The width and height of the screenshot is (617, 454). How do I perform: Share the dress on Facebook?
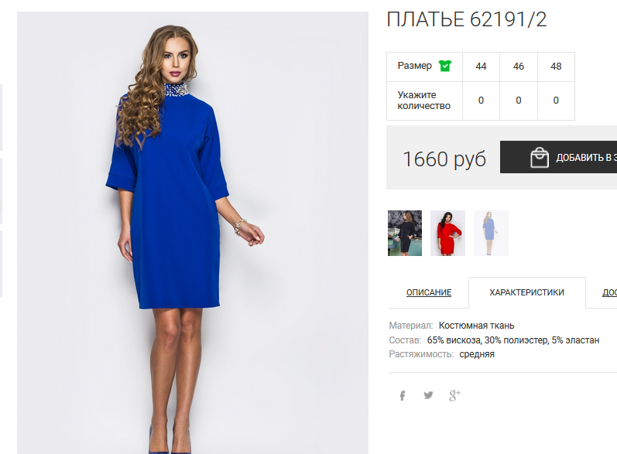402,395
